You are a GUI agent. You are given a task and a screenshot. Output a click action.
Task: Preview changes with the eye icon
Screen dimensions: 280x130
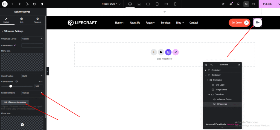(x=254, y=4)
